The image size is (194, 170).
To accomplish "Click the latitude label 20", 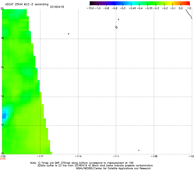I will (2, 9).
